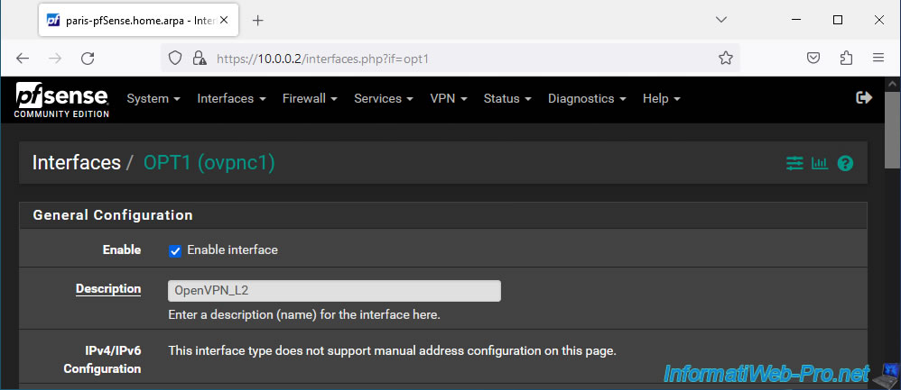This screenshot has width=901, height=390.
Task: Click the pfSense logo
Action: point(61,100)
